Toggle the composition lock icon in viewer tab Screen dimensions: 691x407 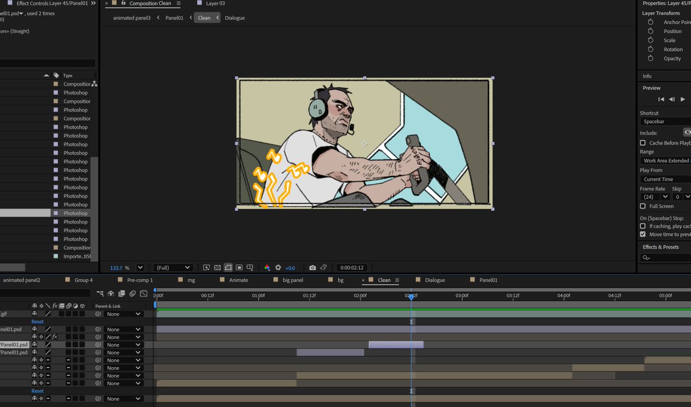[123, 3]
